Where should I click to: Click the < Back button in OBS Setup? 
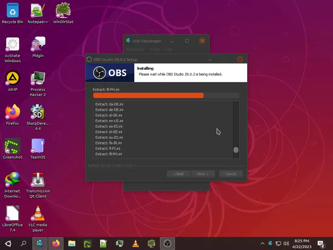pyautogui.click(x=179, y=174)
